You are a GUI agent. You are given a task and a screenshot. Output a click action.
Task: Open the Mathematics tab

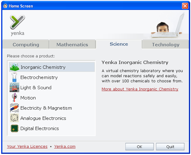[x=72, y=45]
